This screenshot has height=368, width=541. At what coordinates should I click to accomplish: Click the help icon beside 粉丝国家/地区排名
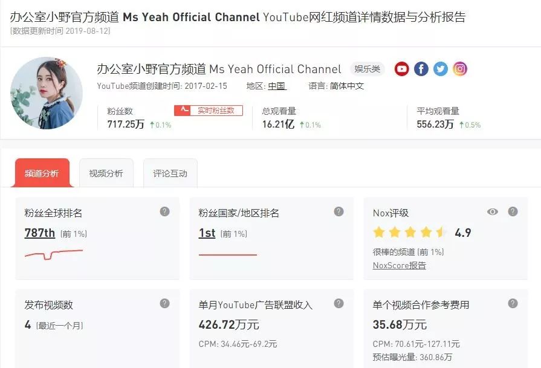click(338, 211)
